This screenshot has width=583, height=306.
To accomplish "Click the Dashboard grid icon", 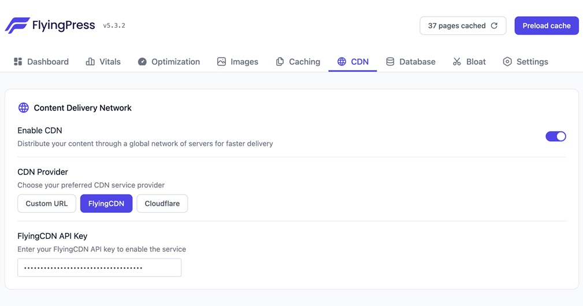I will 18,61.
